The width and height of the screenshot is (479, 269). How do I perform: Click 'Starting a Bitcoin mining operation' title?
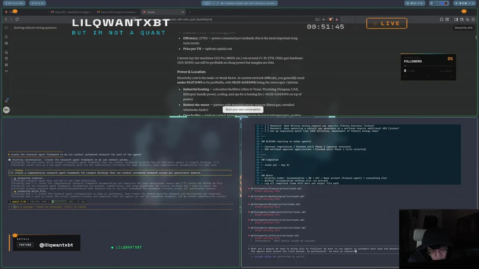(35, 28)
